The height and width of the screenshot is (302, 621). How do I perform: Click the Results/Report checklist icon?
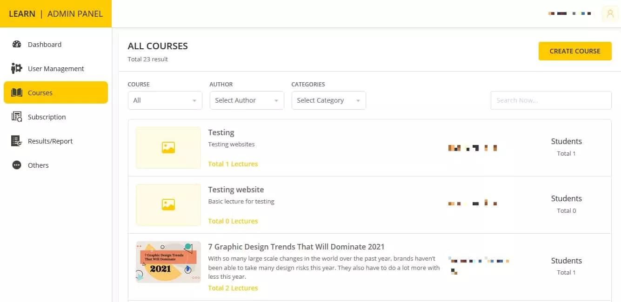pos(17,141)
